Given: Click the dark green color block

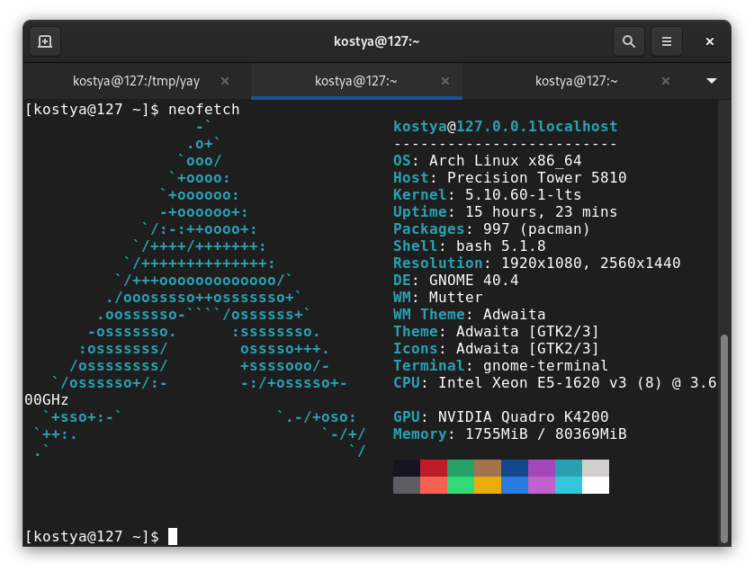Looking at the screenshot, I should [460, 468].
